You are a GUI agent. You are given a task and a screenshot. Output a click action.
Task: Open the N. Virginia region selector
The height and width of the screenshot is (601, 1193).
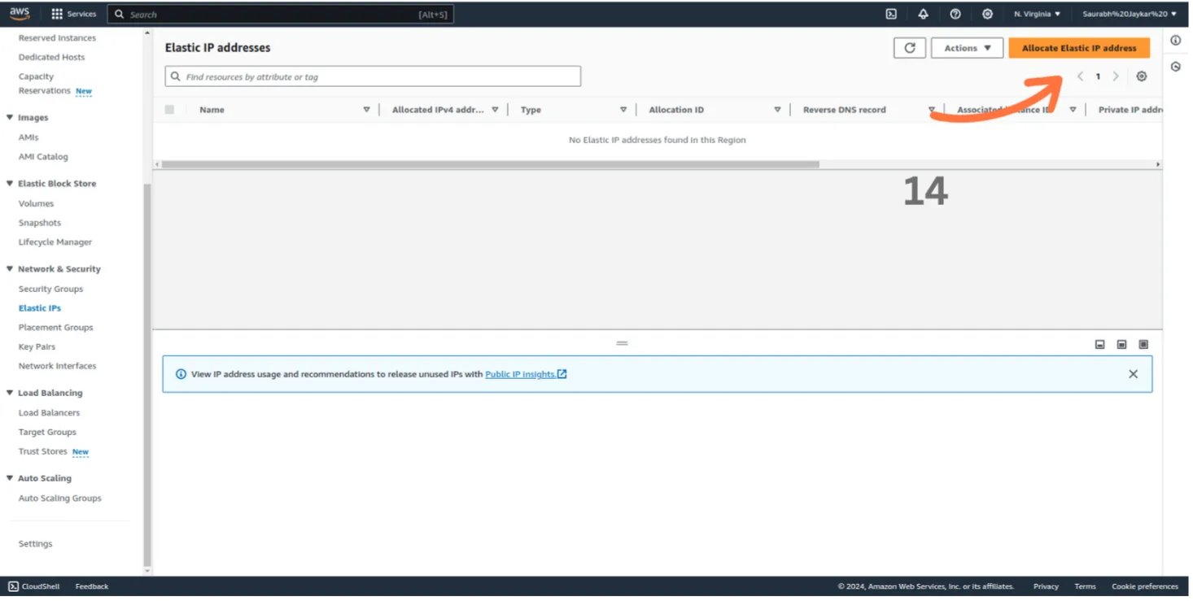click(1037, 14)
